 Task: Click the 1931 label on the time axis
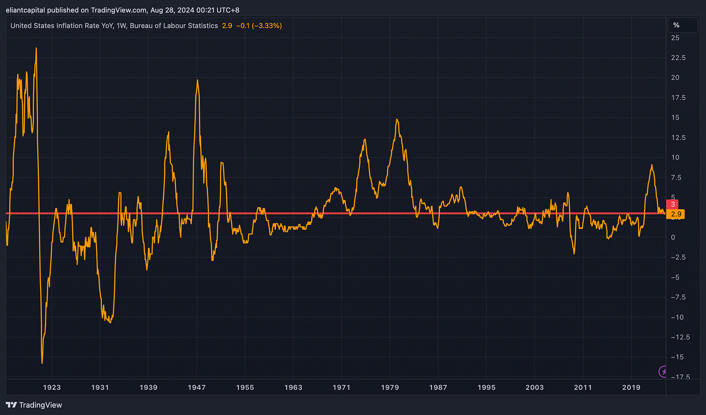pos(100,387)
